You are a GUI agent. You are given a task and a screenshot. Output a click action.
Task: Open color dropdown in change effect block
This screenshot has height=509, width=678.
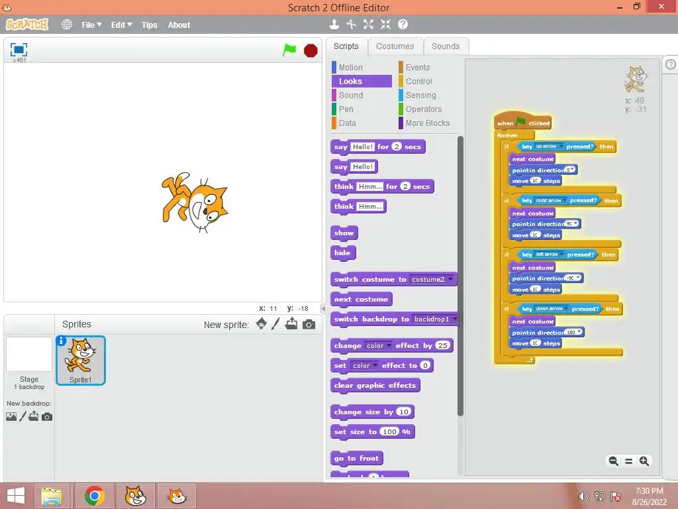click(x=389, y=345)
